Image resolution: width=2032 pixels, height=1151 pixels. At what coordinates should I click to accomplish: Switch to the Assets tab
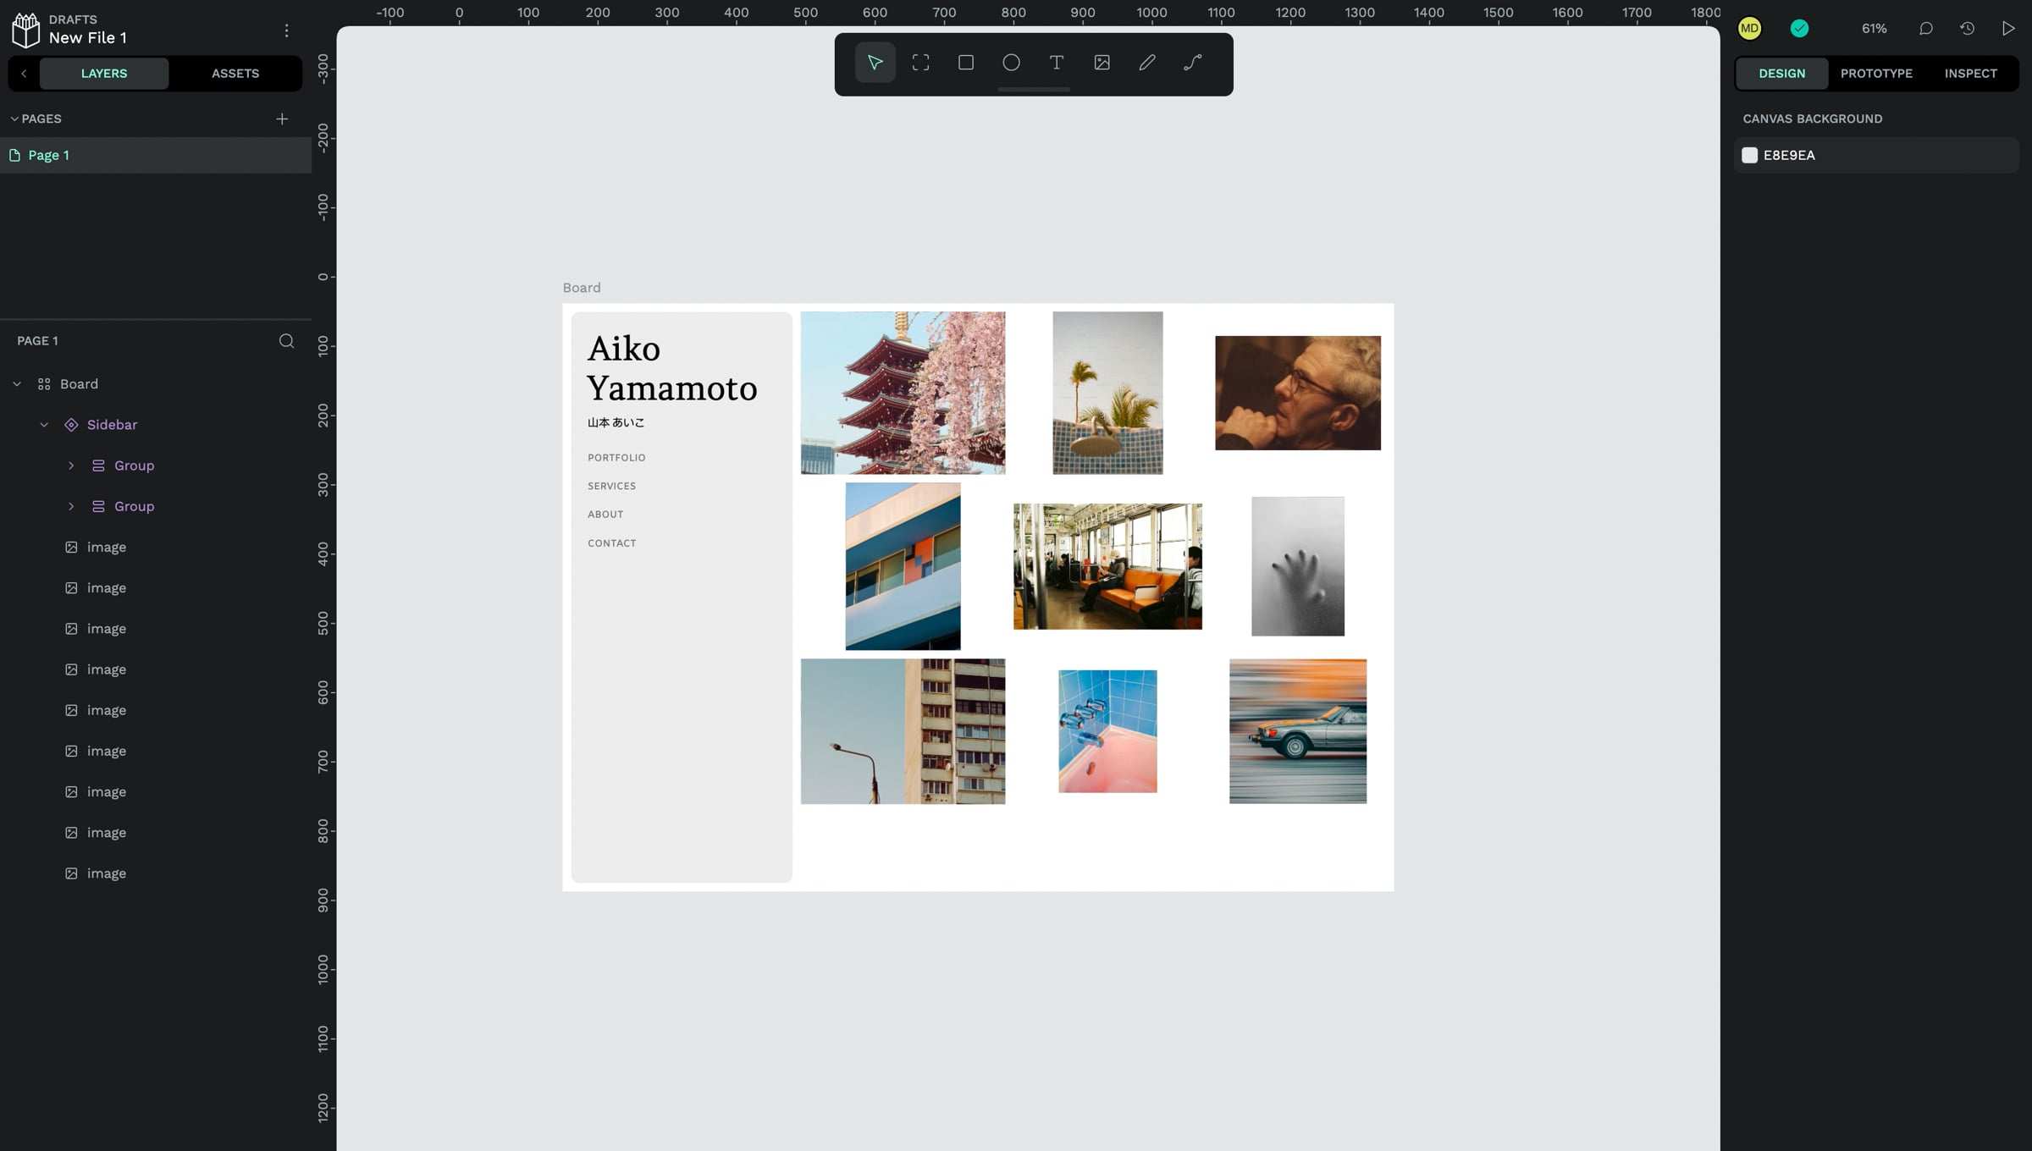[235, 74]
